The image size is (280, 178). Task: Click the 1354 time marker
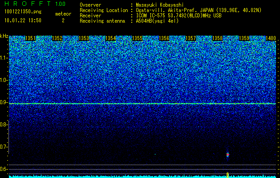coord(111,38)
